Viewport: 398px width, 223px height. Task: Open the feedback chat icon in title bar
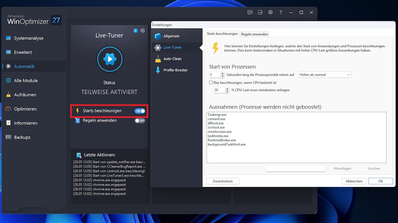[x=250, y=12]
